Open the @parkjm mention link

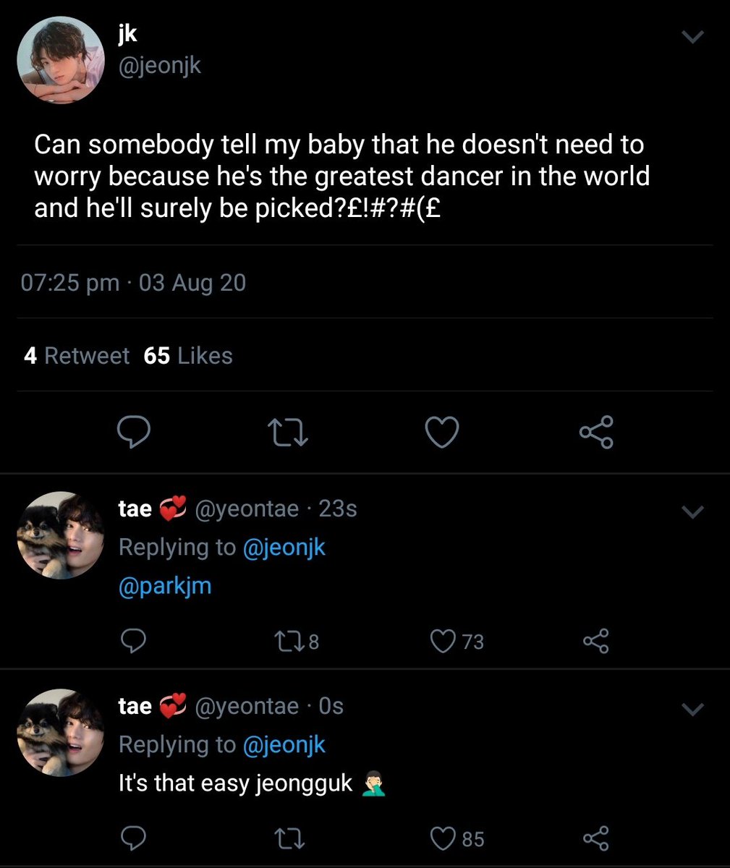165,585
